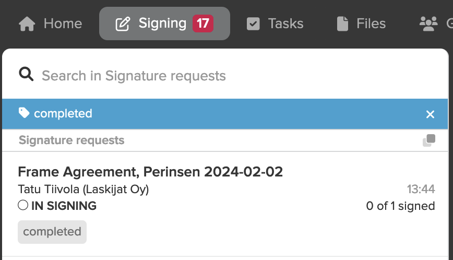453x260 pixels.
Task: Click the tag icon in filter bar
Action: click(24, 113)
